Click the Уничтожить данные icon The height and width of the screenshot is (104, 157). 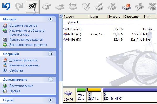[x=5, y=65]
